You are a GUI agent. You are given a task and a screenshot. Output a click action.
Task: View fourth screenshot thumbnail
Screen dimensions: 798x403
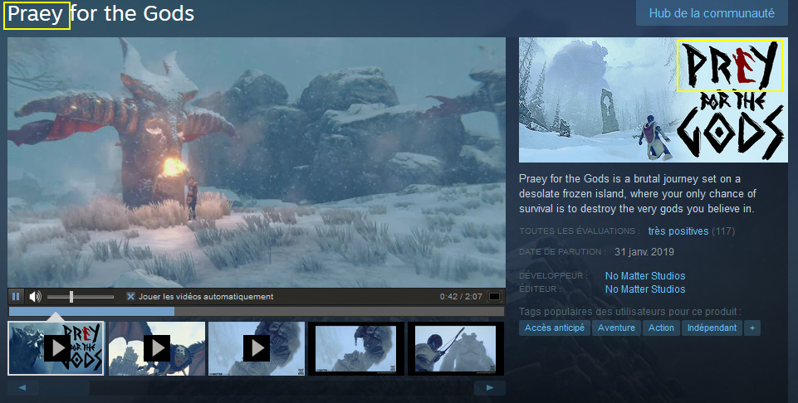(356, 348)
